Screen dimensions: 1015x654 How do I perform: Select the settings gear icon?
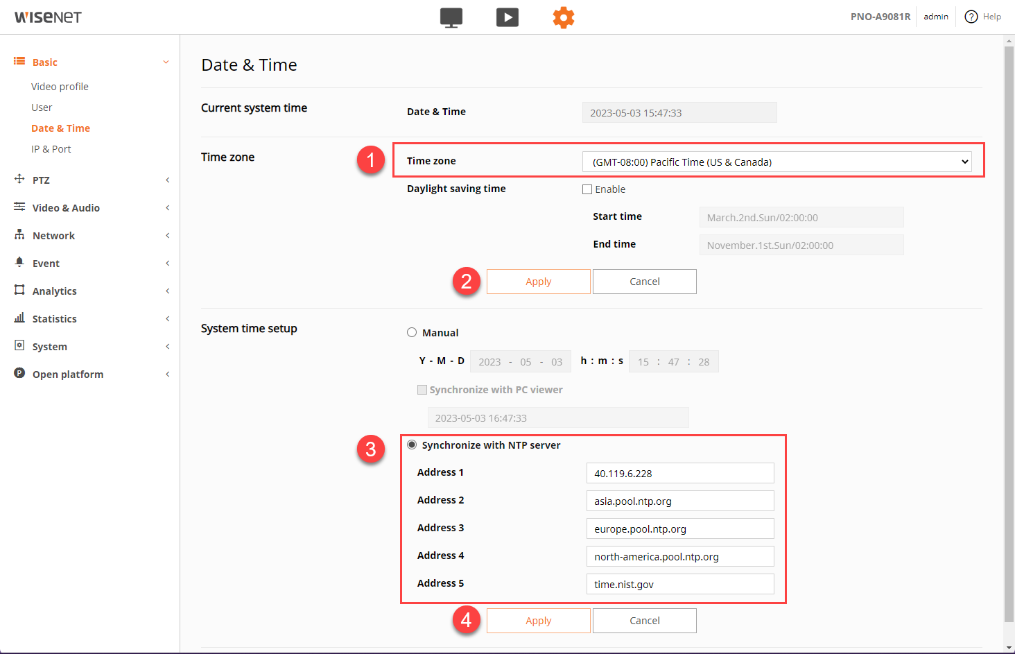pyautogui.click(x=564, y=17)
